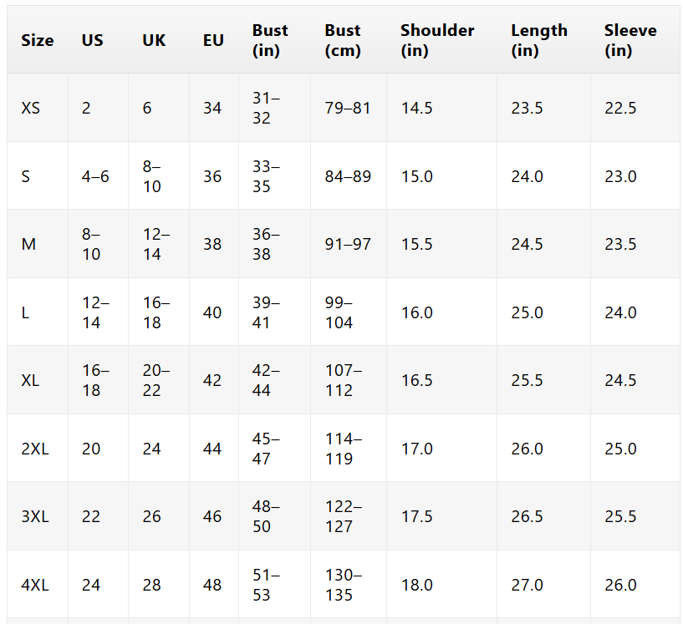Click the 79–81 bust cm cell
This screenshot has width=683, height=624.
point(349,108)
